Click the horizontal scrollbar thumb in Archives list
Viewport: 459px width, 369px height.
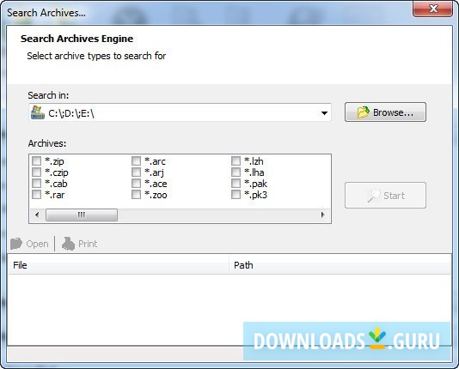click(x=82, y=215)
